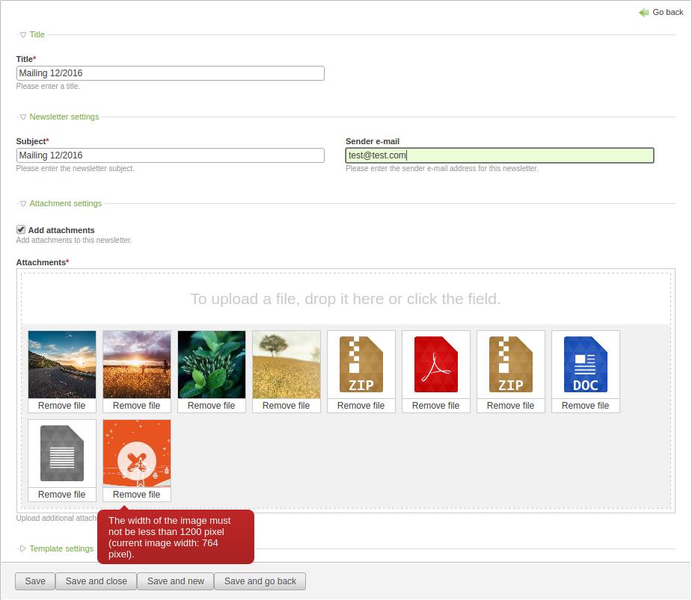This screenshot has height=600, width=692.
Task: Open the coastal road sunset thumbnail
Action: (x=62, y=365)
